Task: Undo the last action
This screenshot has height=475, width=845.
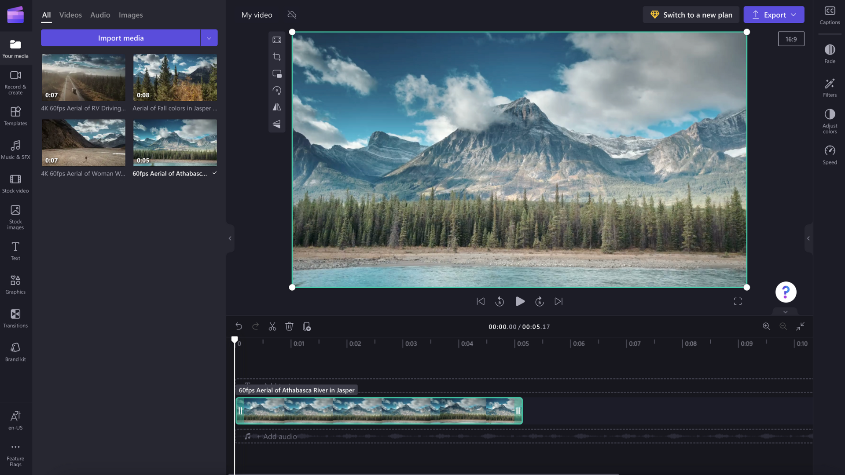Action: click(x=239, y=326)
